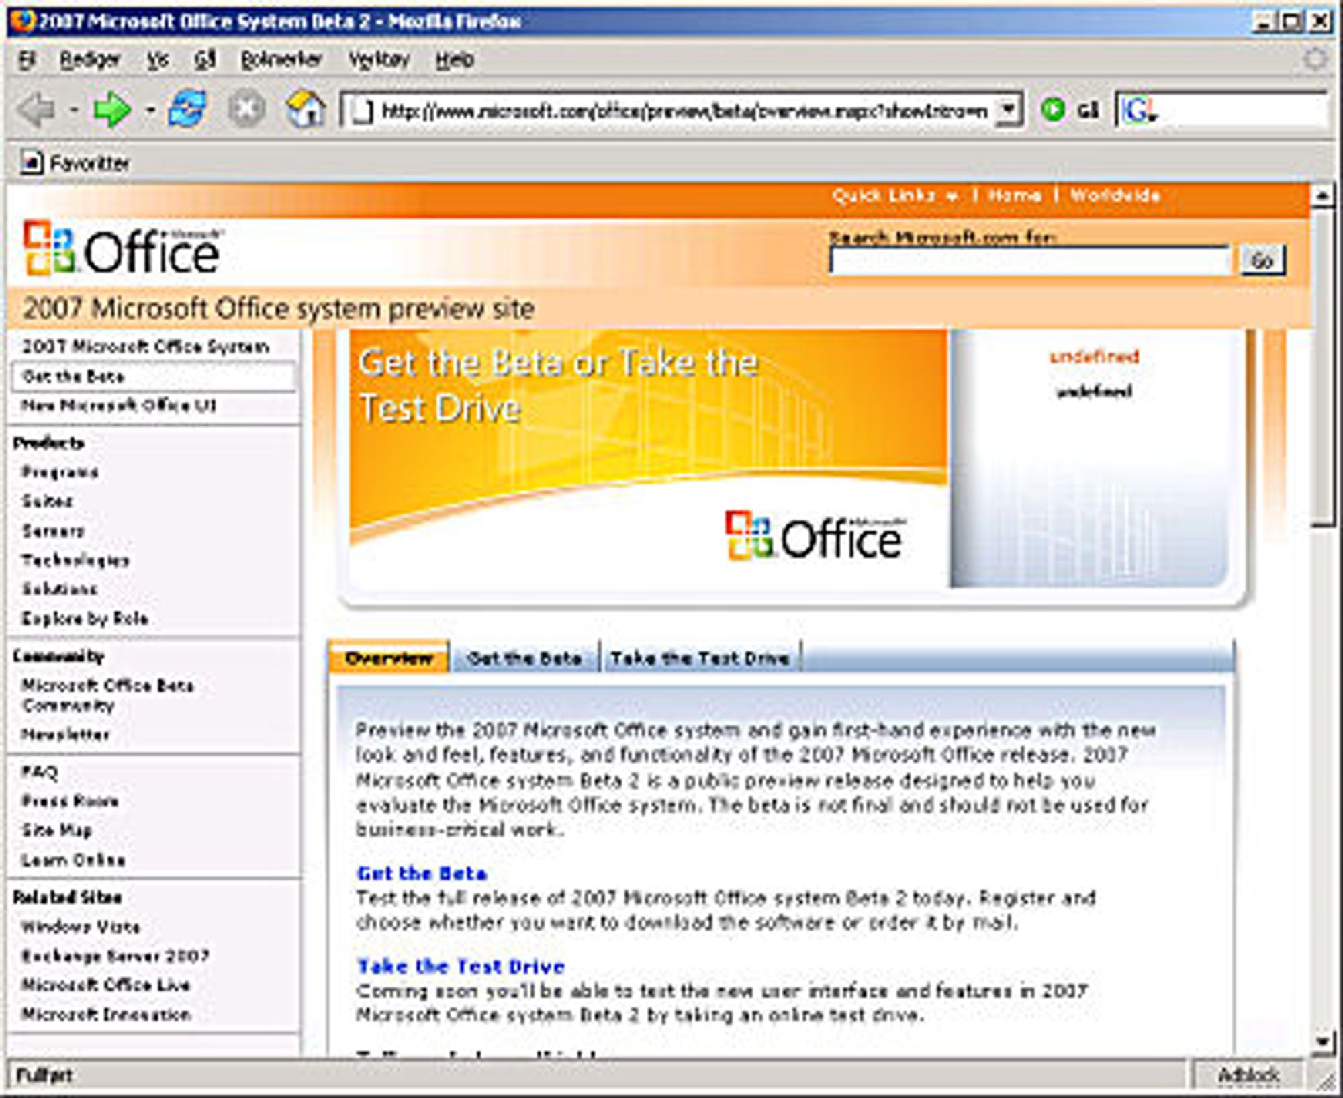1343x1098 pixels.
Task: Open Servers under Products
Action: [53, 531]
